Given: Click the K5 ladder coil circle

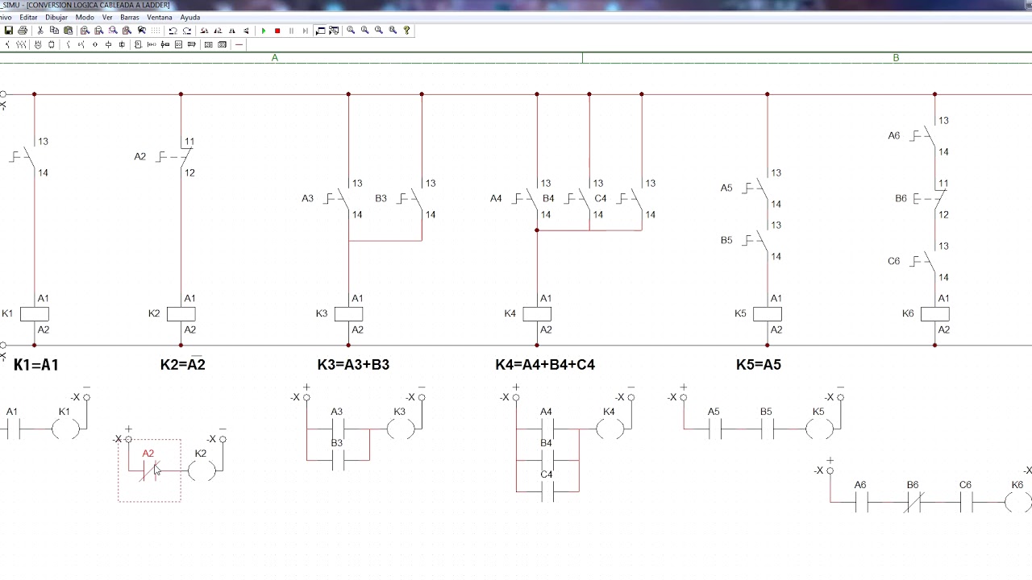Looking at the screenshot, I should (820, 429).
